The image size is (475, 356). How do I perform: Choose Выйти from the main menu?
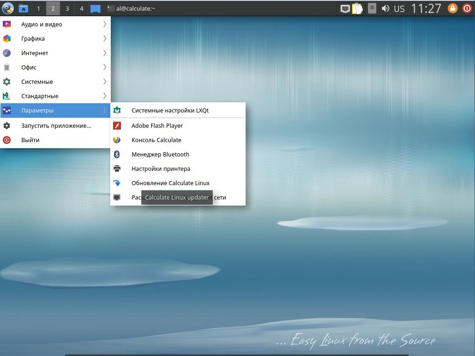pyautogui.click(x=30, y=140)
